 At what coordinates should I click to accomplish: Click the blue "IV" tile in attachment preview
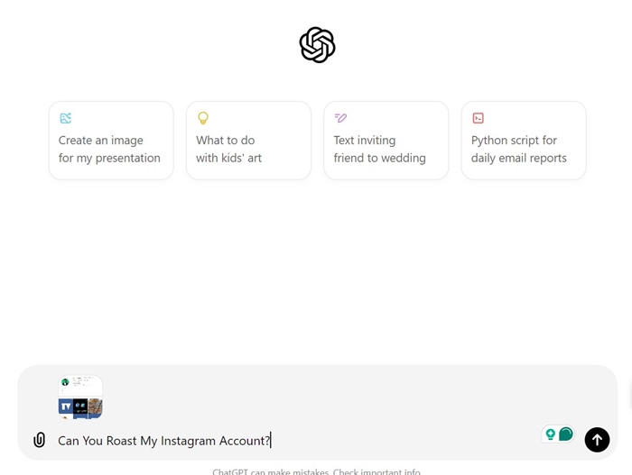click(x=66, y=406)
